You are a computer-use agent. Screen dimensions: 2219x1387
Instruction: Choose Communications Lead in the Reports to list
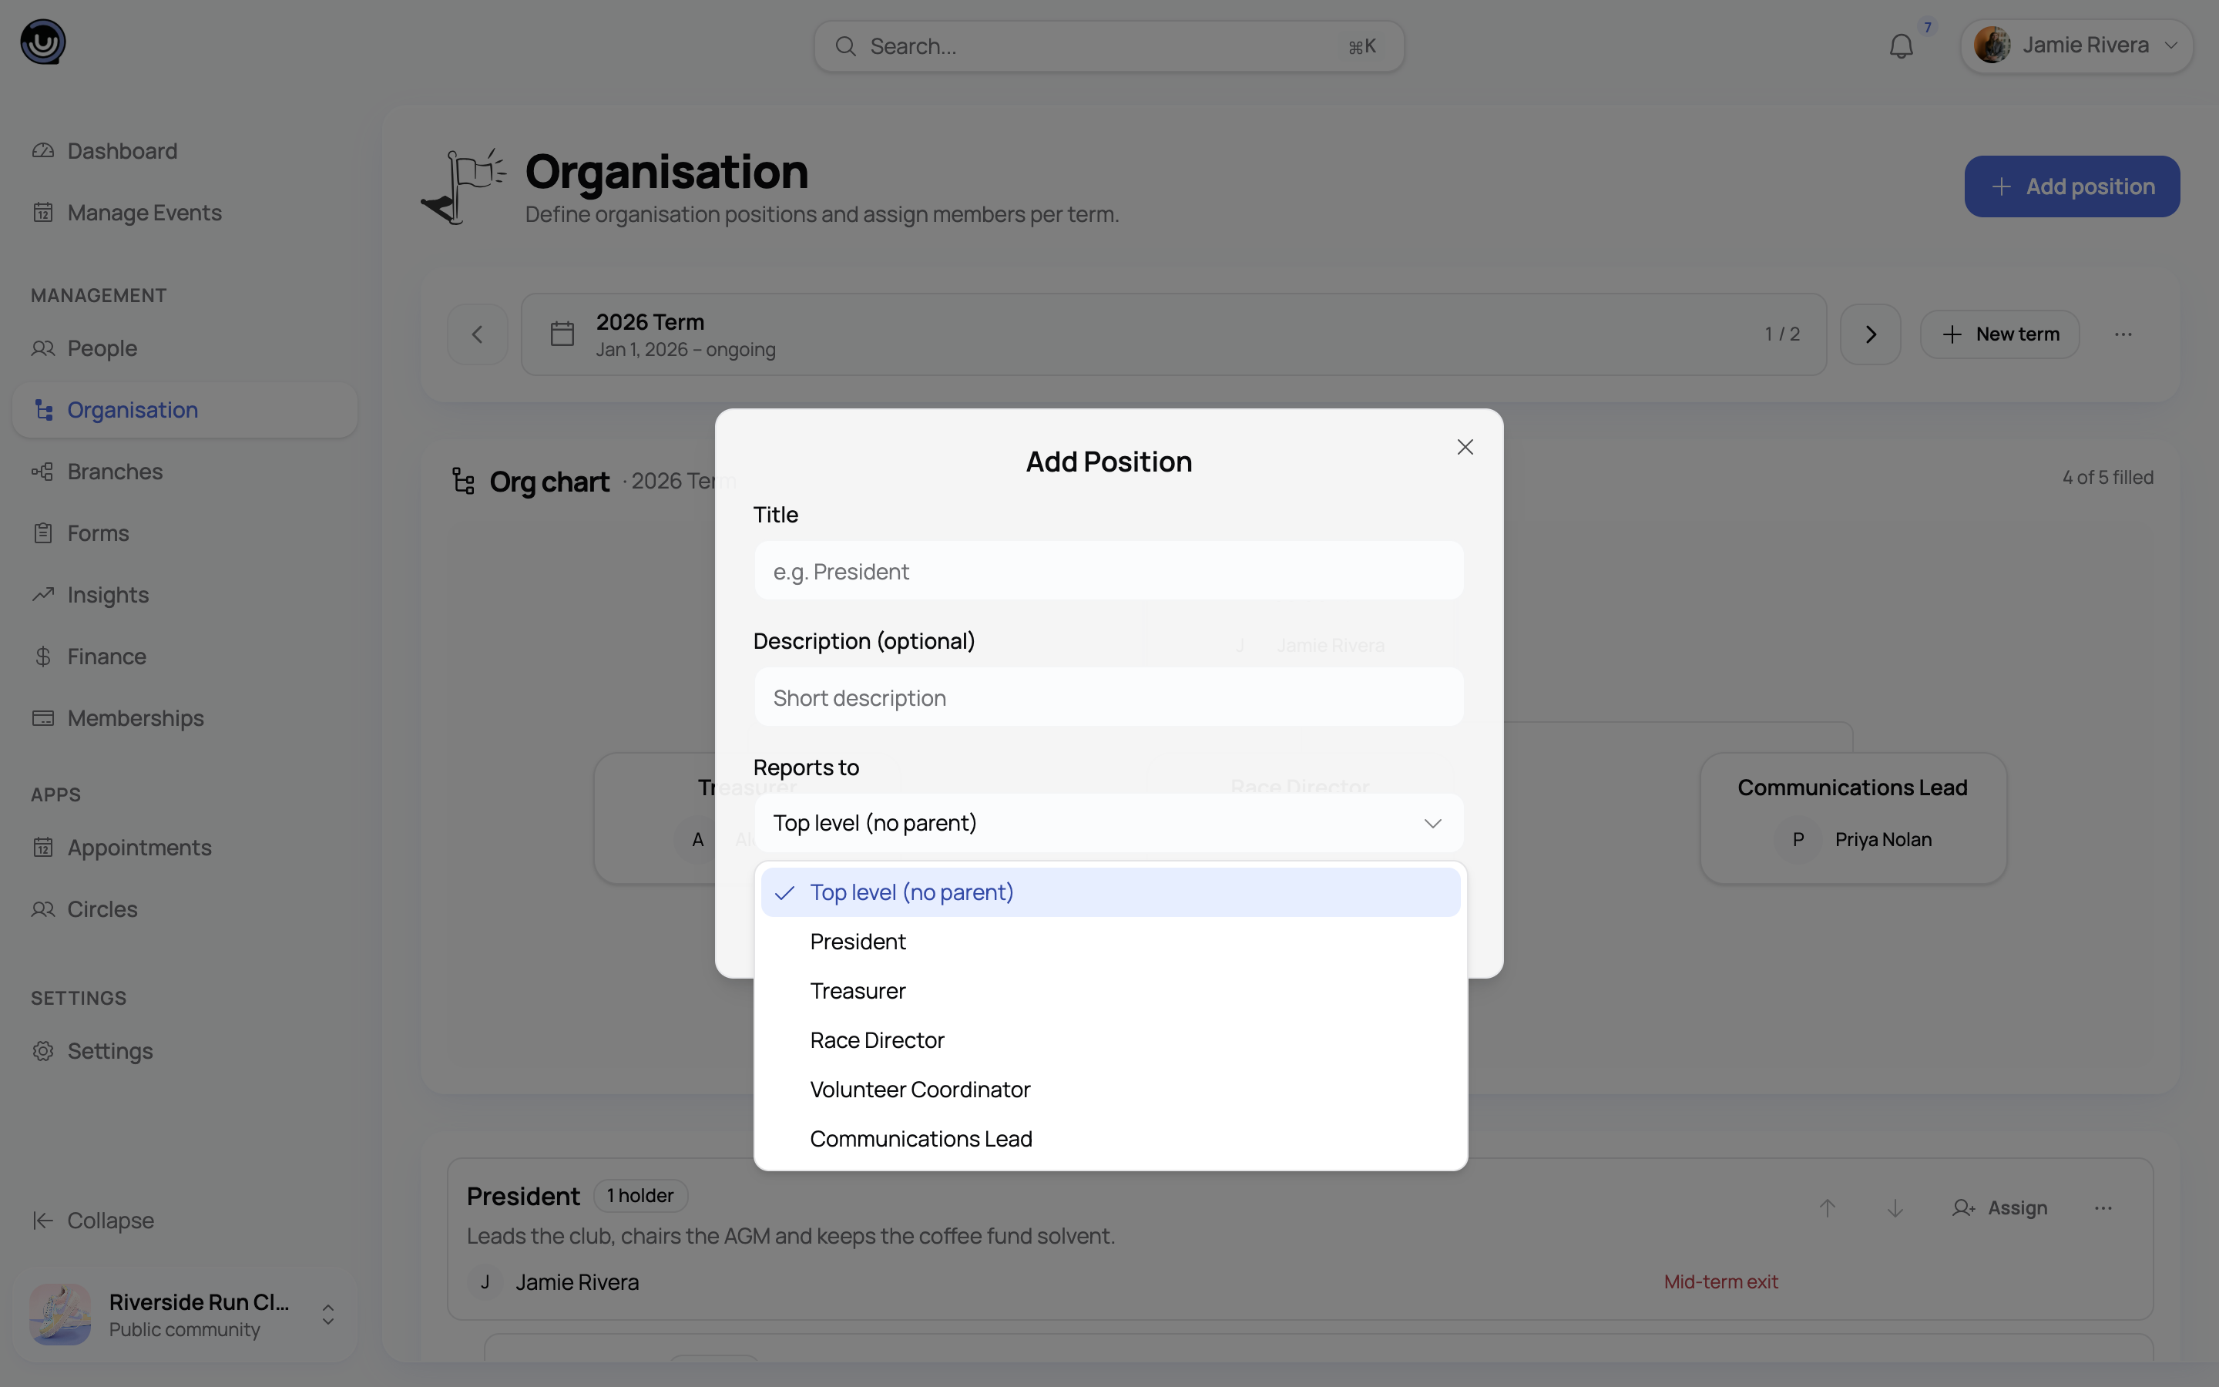(x=1109, y=1138)
